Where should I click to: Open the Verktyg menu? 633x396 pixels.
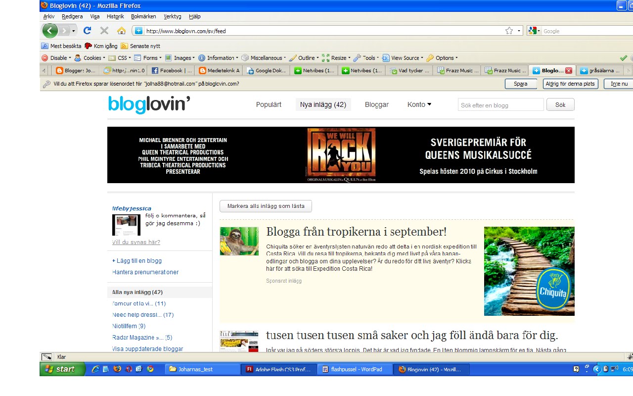click(173, 16)
